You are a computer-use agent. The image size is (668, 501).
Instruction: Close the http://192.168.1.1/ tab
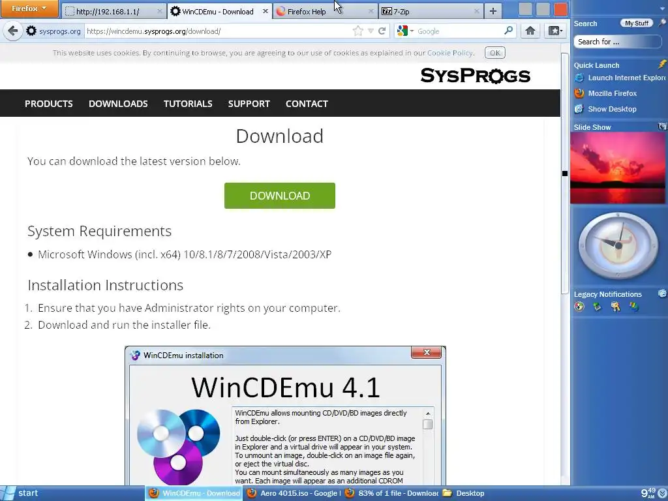pos(160,12)
